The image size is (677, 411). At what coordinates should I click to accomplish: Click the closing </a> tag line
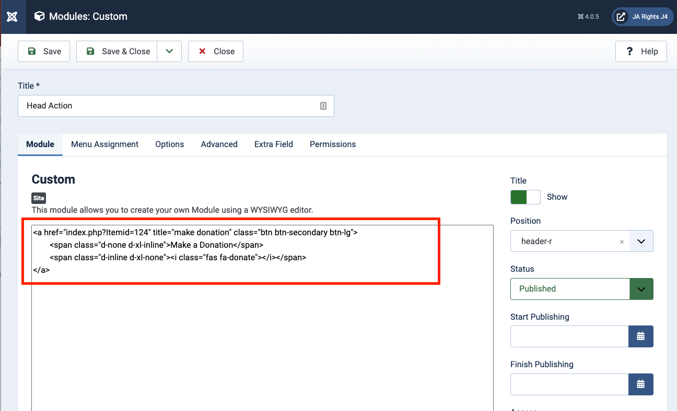41,270
